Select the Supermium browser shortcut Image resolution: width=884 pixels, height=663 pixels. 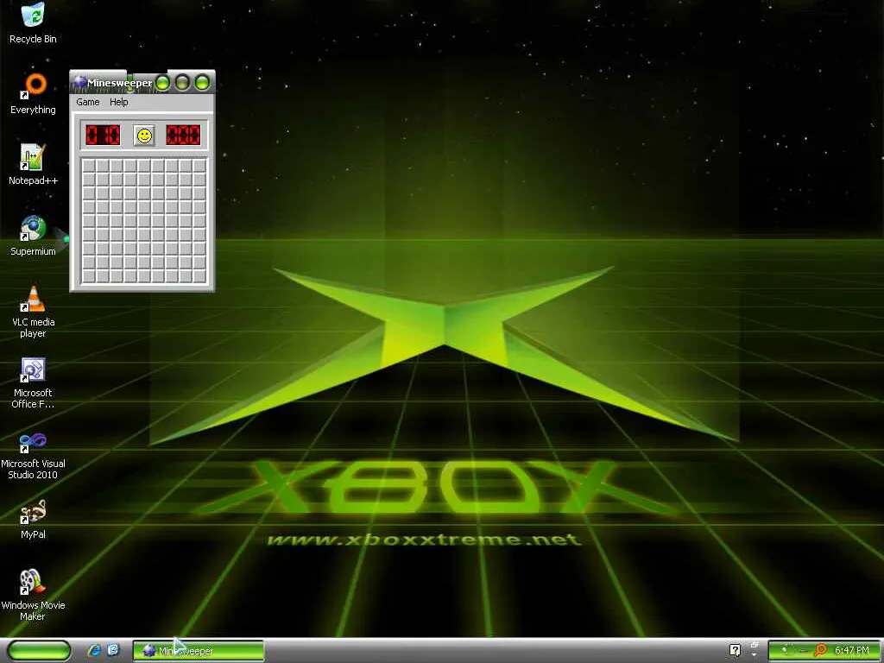(33, 236)
